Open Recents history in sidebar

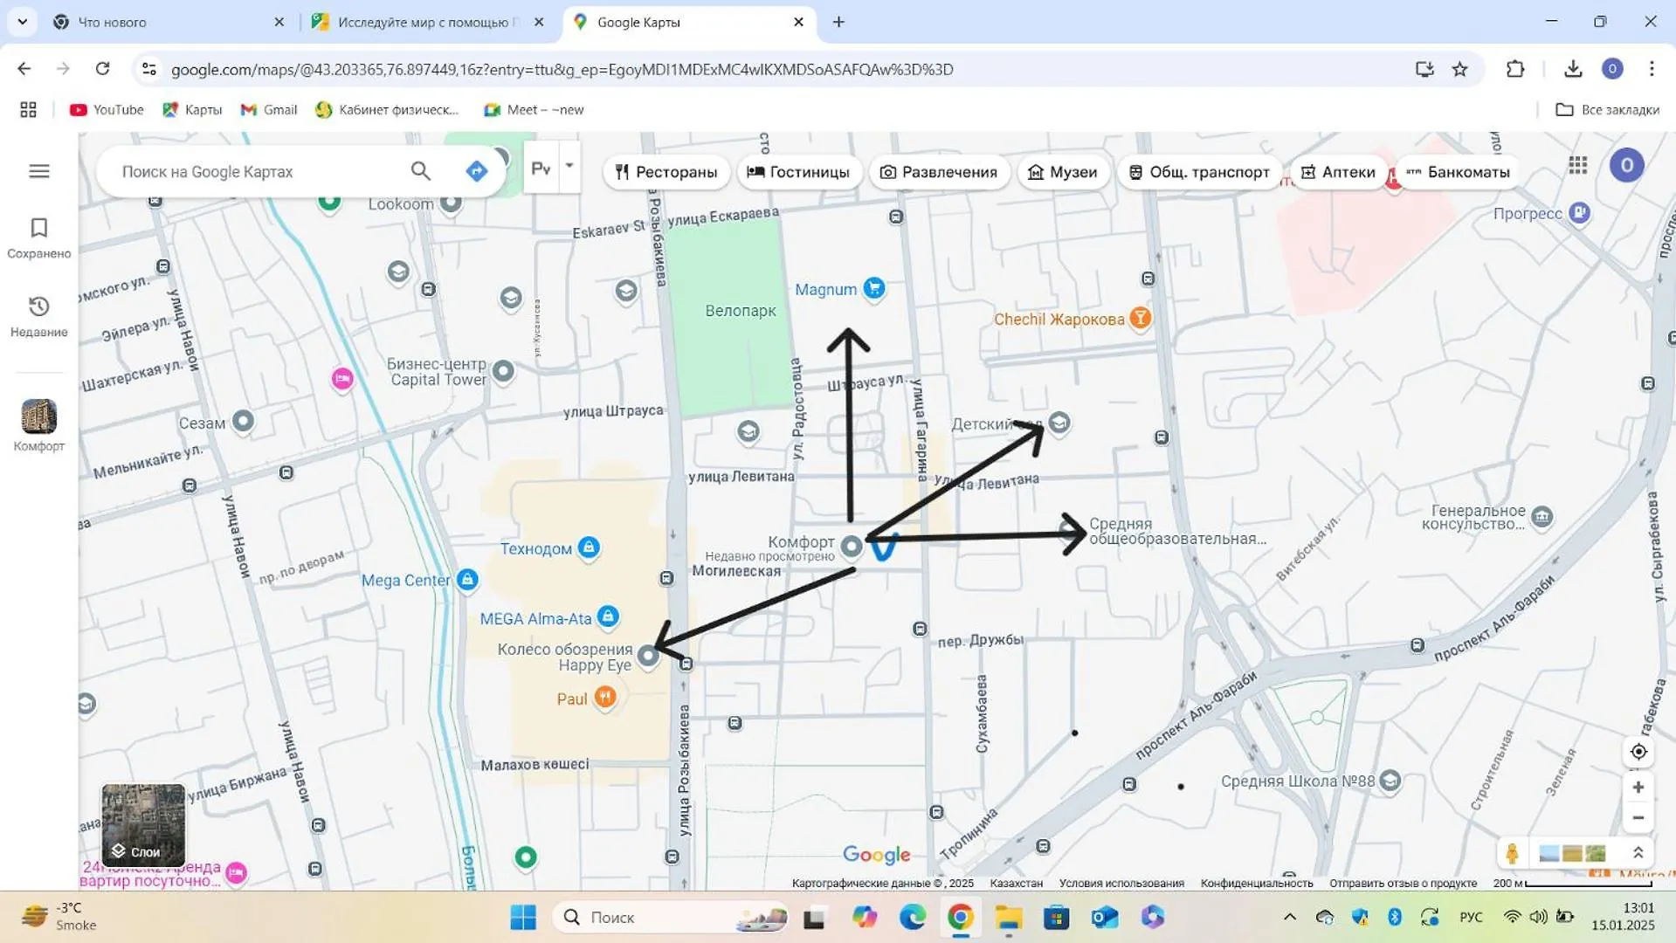click(x=39, y=317)
